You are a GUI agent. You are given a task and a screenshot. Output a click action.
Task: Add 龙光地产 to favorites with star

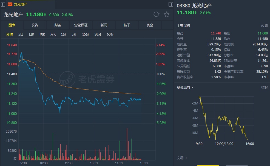[x=166, y=14]
